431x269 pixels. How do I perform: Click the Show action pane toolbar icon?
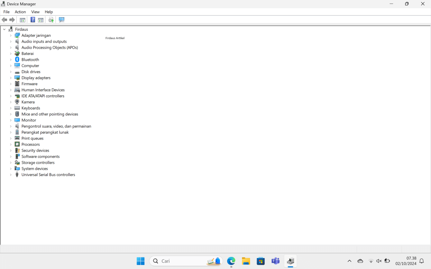click(41, 20)
